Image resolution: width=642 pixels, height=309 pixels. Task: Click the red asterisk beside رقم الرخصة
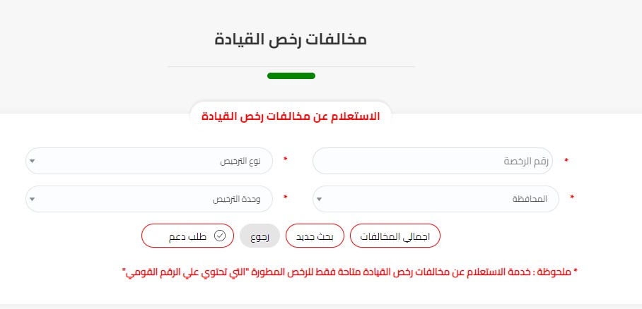(x=566, y=162)
